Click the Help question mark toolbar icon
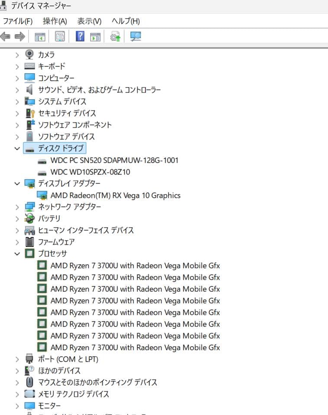This screenshot has width=328, height=415. click(80, 36)
